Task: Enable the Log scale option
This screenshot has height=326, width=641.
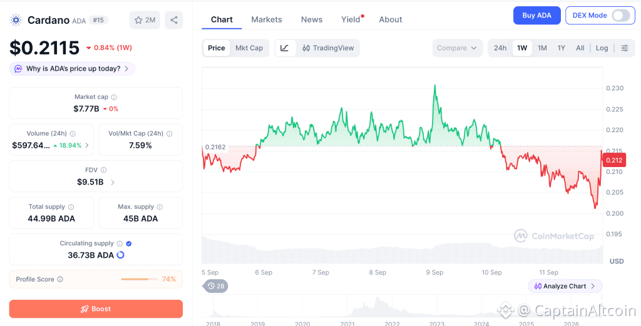Action: click(x=602, y=48)
